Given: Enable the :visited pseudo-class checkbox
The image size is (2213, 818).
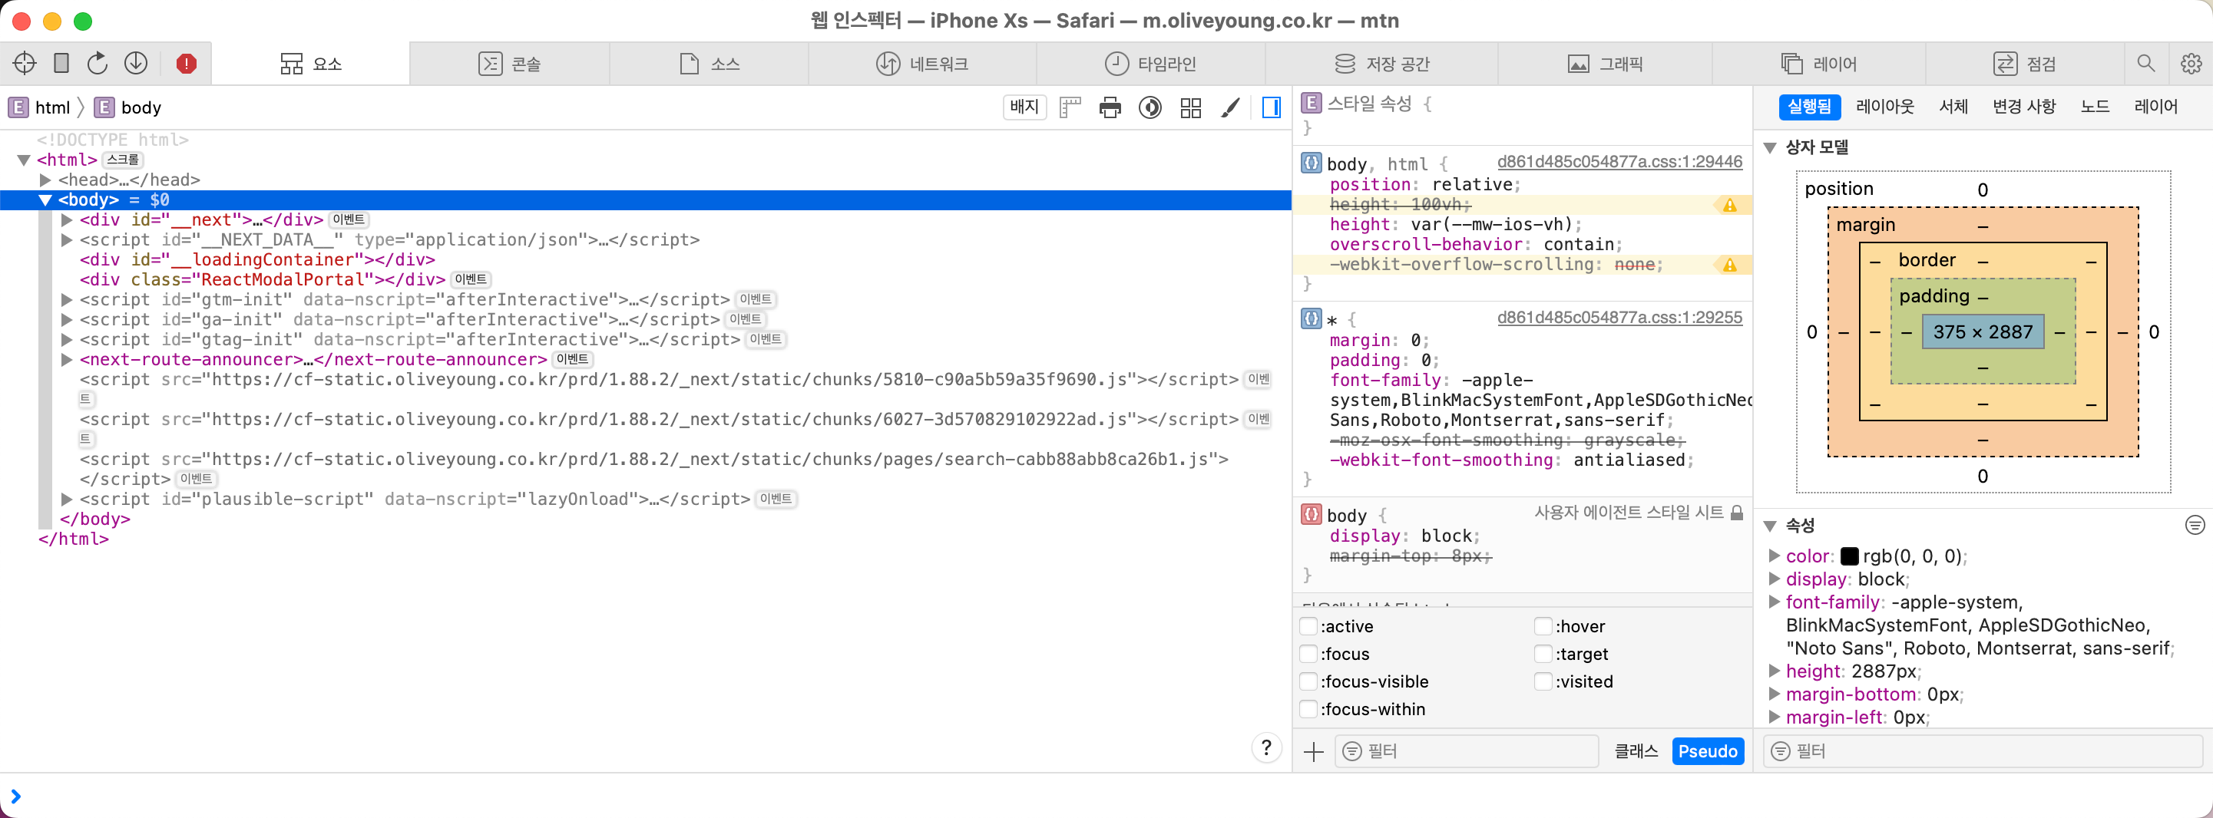Looking at the screenshot, I should 1543,681.
